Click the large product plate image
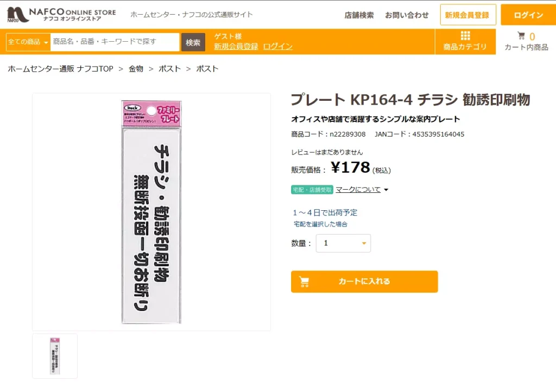This screenshot has height=382, width=556. [x=151, y=211]
